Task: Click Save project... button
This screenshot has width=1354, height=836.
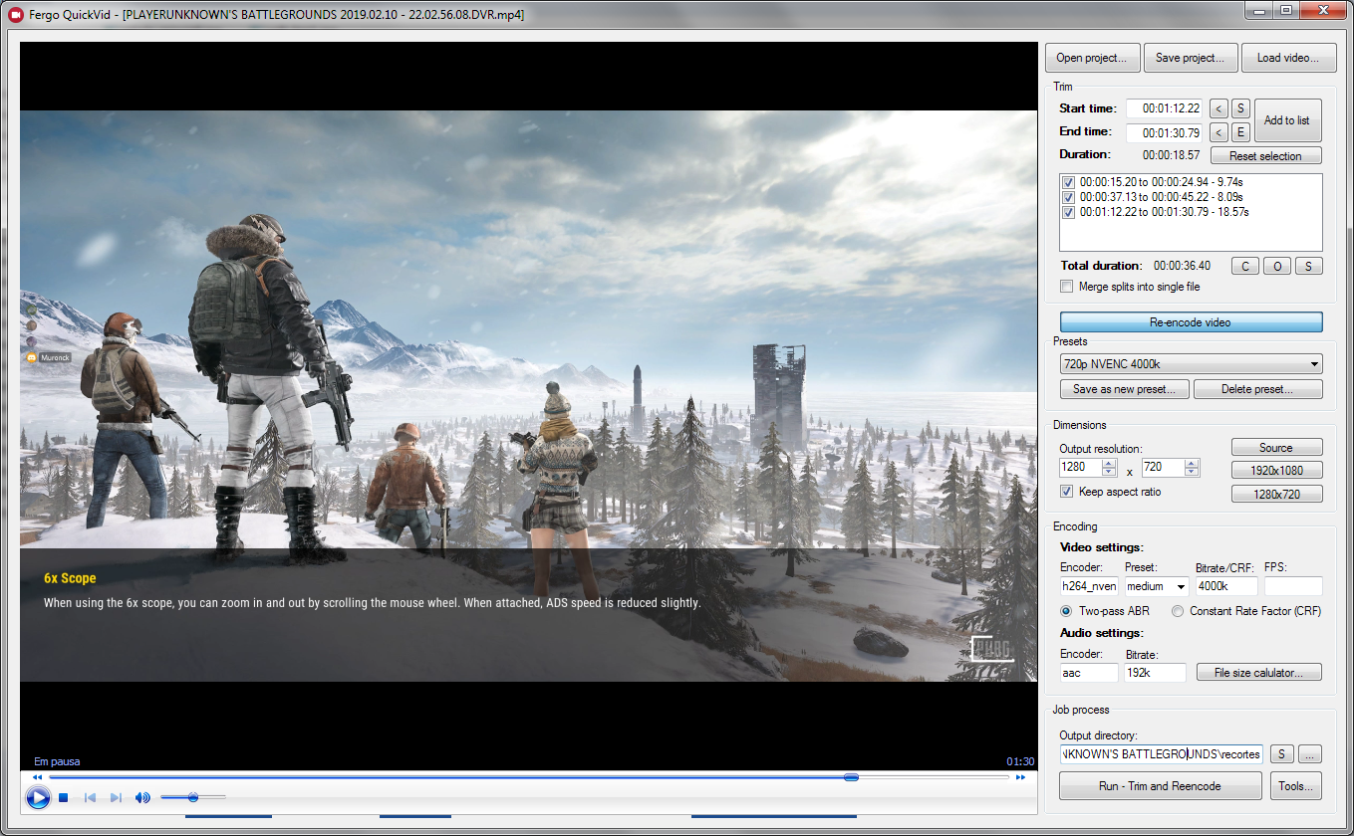Action: (x=1191, y=58)
